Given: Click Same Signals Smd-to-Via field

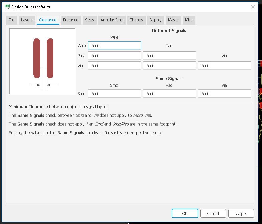Looking at the screenshot, I should point(224,93).
